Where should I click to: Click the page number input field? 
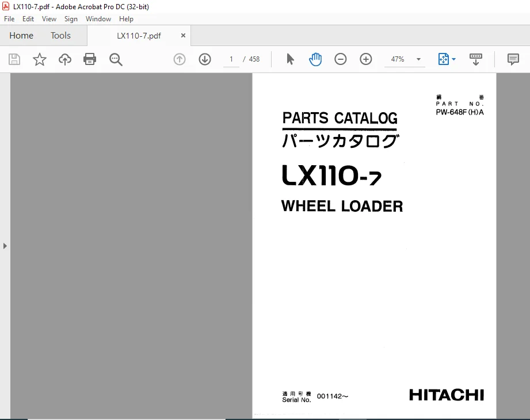pos(231,59)
